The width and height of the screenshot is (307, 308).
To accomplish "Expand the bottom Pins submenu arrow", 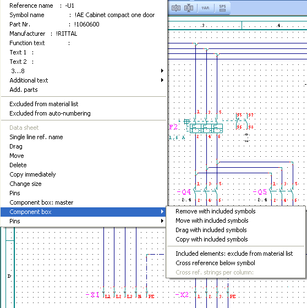I will 162,221.
